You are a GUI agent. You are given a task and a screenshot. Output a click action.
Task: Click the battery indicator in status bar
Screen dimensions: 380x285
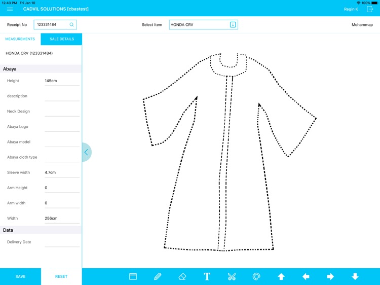[x=374, y=3]
